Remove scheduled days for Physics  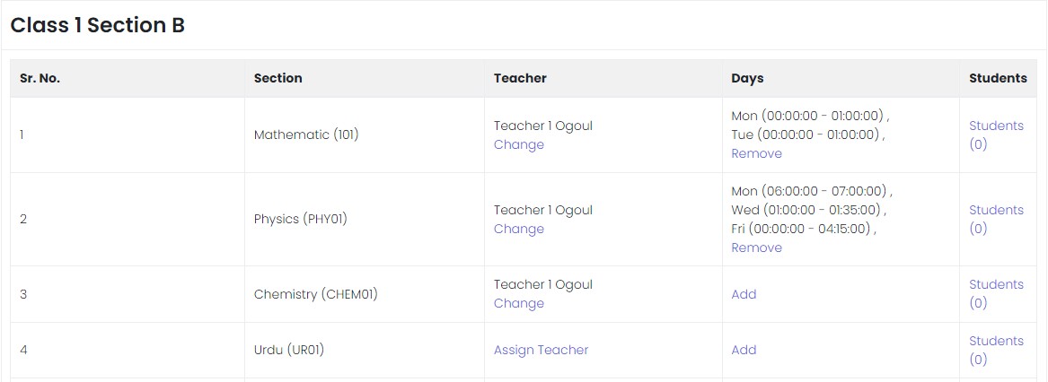(756, 248)
